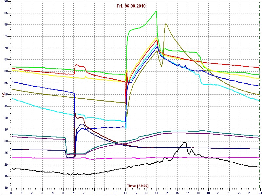Click the 80 value on temperature axis

tap(6, 25)
